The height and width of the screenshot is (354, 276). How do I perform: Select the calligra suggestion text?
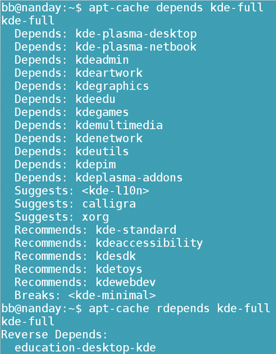point(109,204)
